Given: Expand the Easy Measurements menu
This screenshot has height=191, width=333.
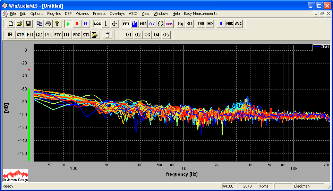Looking at the screenshot, I should (200, 14).
